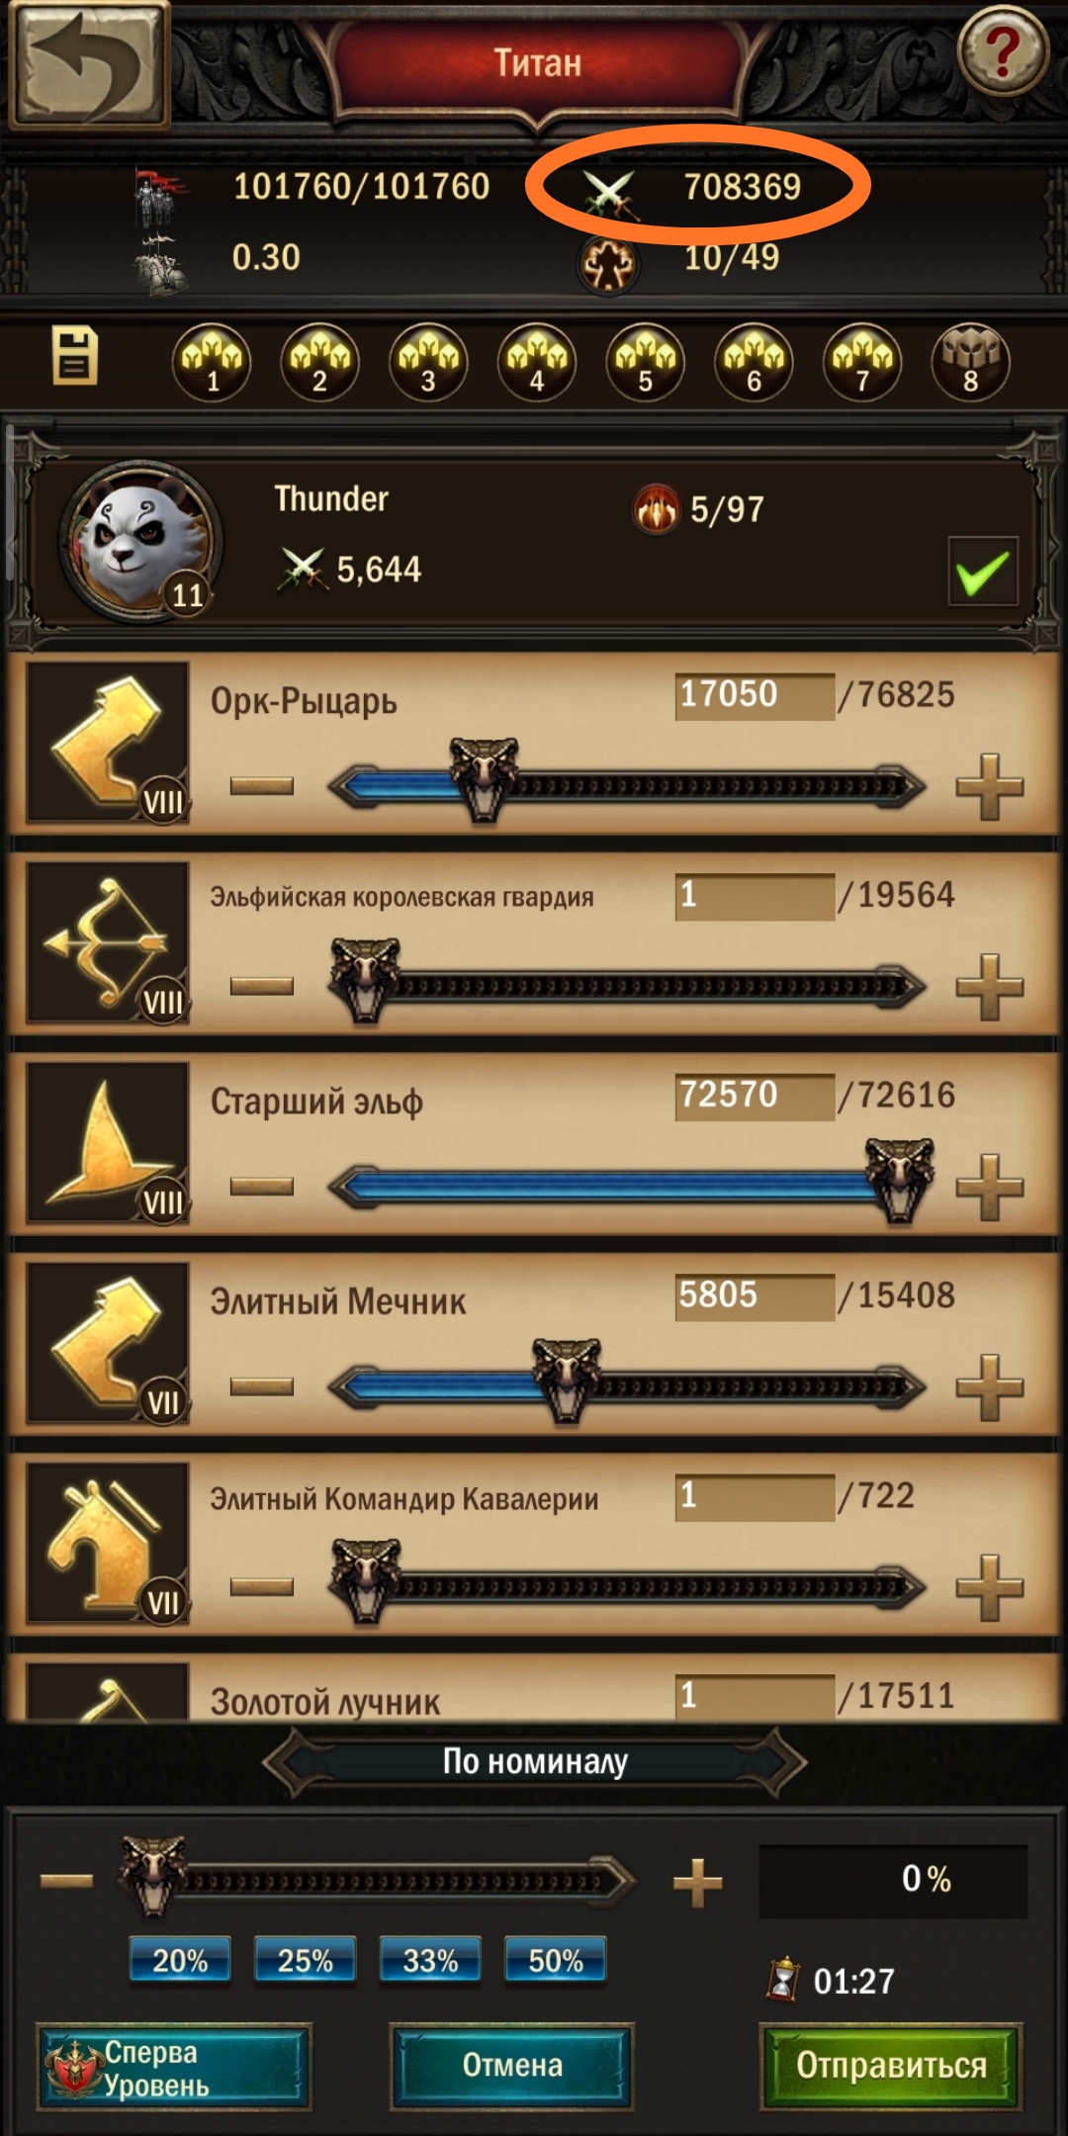
Task: Decrease Элитный Мечник count with minus button
Action: coord(262,1387)
